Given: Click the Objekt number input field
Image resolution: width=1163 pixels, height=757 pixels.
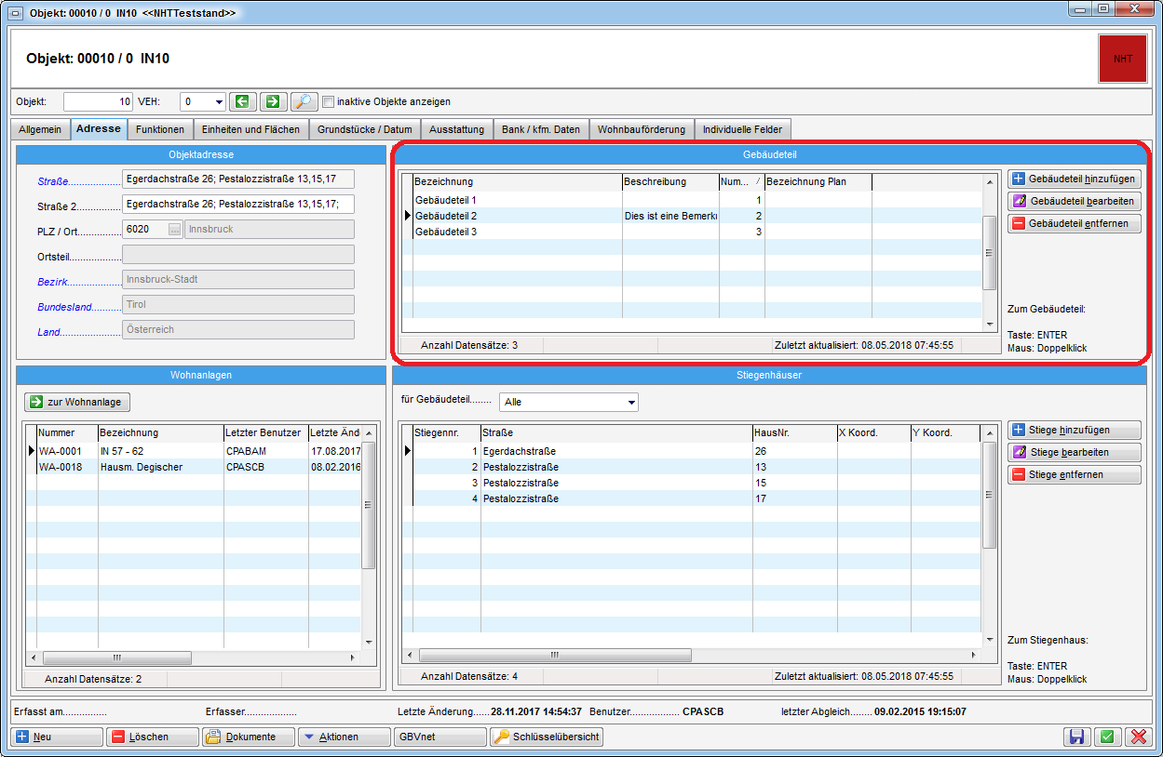Looking at the screenshot, I should (x=99, y=101).
